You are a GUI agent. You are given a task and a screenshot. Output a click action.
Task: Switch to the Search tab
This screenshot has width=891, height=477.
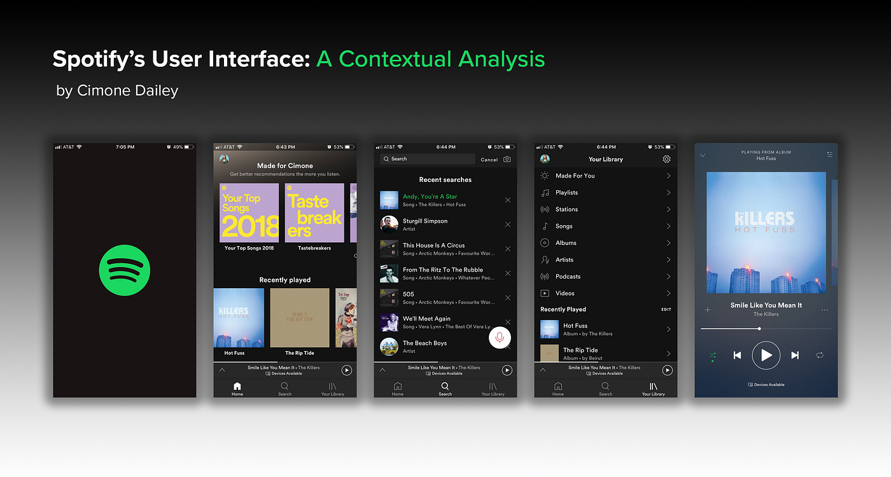click(x=445, y=389)
